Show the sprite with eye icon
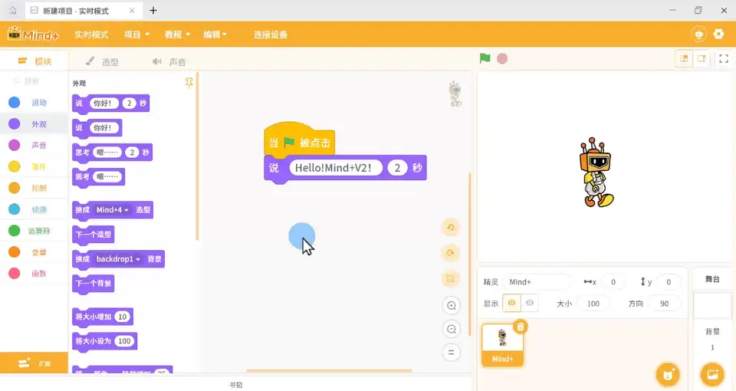 [x=511, y=303]
